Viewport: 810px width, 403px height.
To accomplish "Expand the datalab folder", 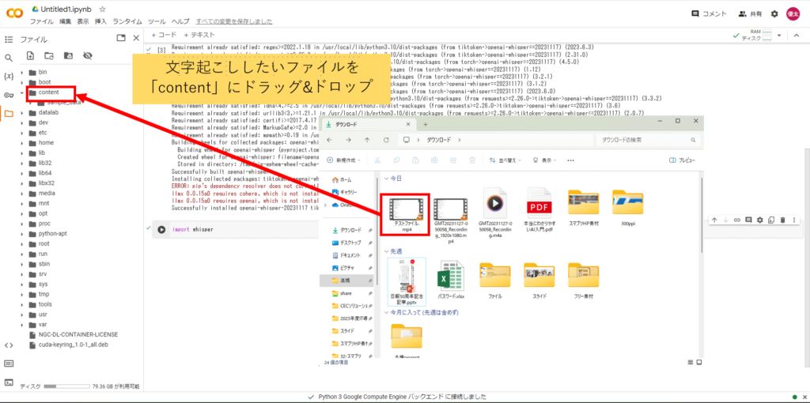I will (x=22, y=113).
